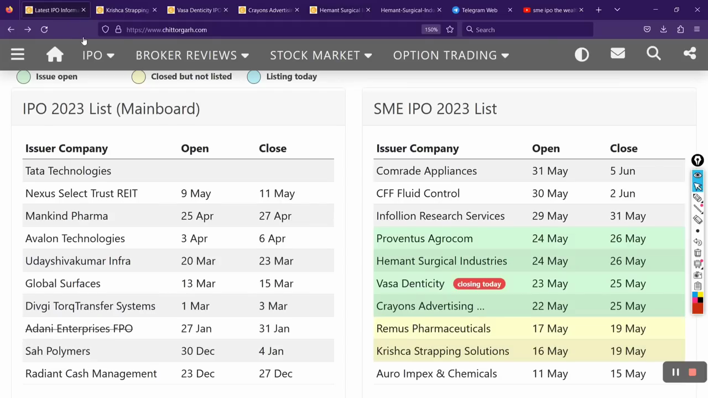Open a new browser tab
Image resolution: width=708 pixels, height=398 pixels.
pos(598,10)
